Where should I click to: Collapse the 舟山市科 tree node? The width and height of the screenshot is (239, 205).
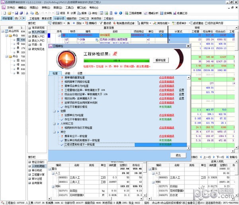[3, 31]
